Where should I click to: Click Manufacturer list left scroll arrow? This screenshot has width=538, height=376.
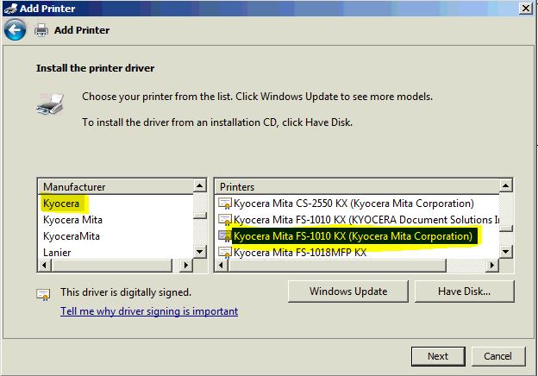[x=44, y=266]
